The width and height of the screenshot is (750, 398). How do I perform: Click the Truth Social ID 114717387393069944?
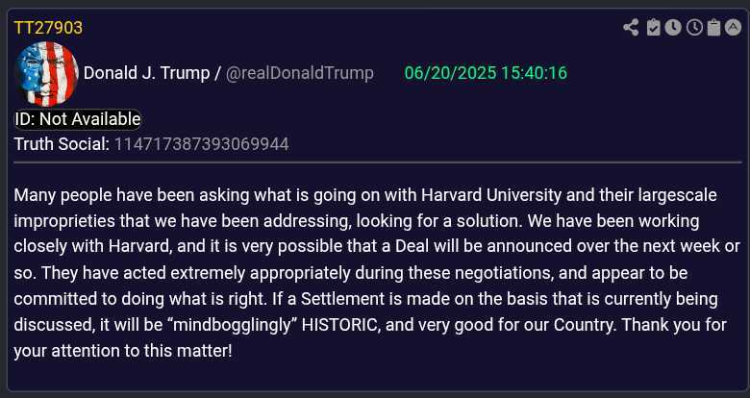click(201, 144)
